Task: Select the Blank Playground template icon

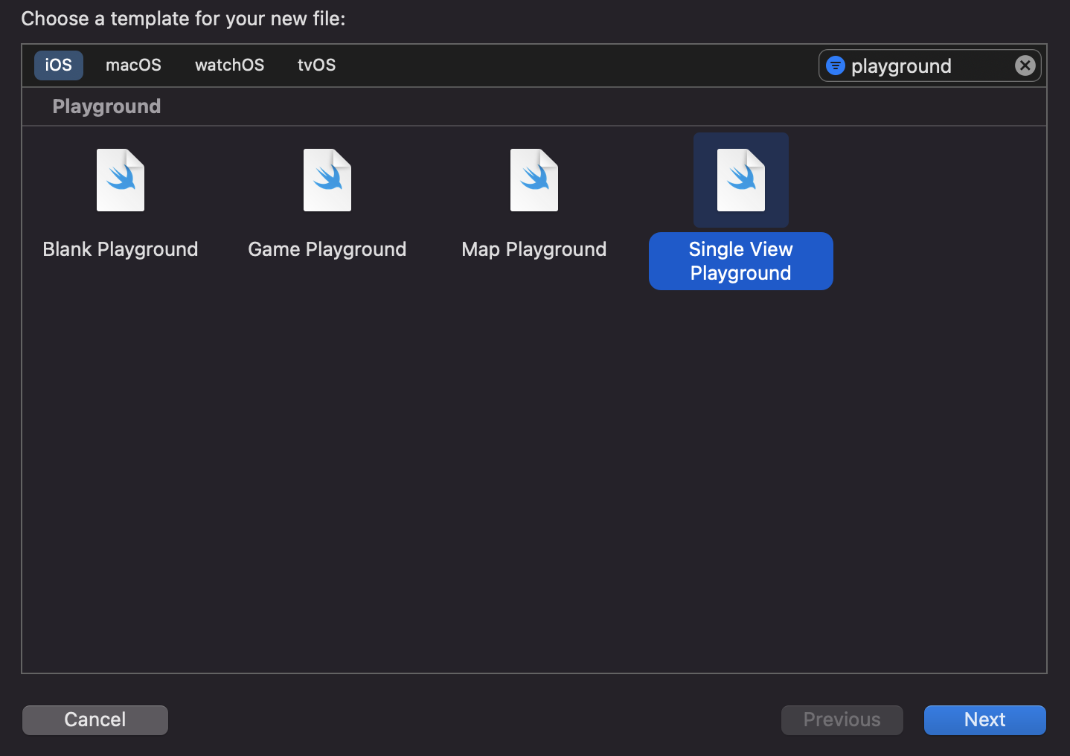Action: [x=121, y=180]
